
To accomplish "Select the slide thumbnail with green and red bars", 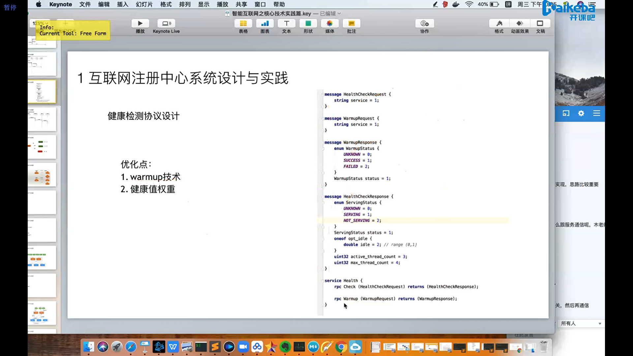I will (x=42, y=147).
